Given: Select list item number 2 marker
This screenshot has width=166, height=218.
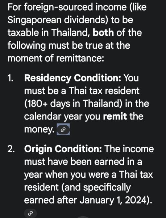Looking at the screenshot, I should (11, 149).
